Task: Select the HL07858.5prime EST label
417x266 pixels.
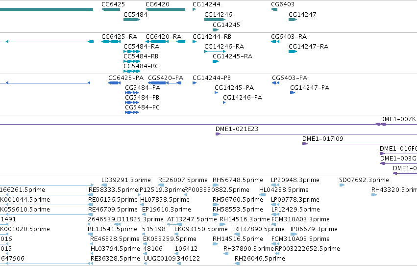Action: click(x=165, y=200)
